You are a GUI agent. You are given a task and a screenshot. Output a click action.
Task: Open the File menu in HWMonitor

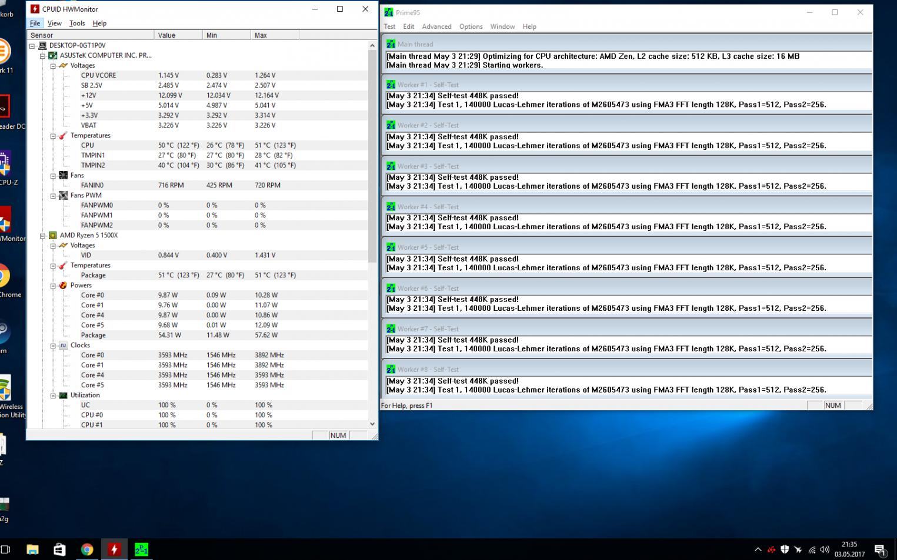click(35, 24)
